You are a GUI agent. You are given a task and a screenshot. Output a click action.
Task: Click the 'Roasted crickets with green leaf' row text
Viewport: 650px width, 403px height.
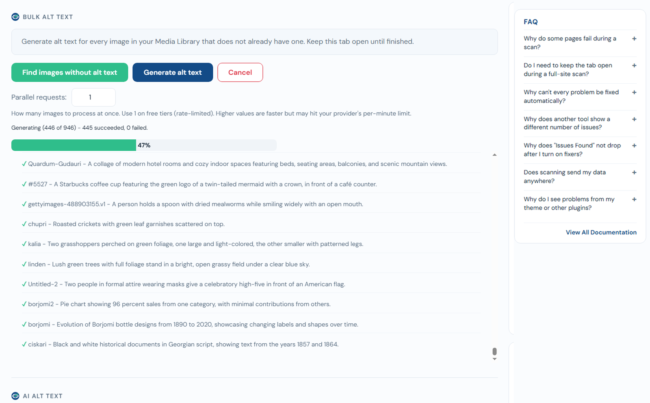(x=139, y=224)
